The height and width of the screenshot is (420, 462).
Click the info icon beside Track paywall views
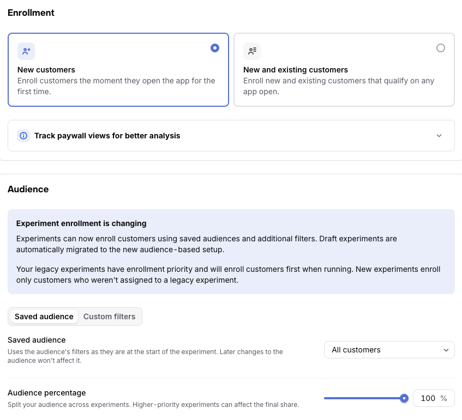click(x=23, y=136)
